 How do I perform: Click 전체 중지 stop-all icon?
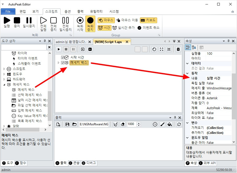click(53, 24)
